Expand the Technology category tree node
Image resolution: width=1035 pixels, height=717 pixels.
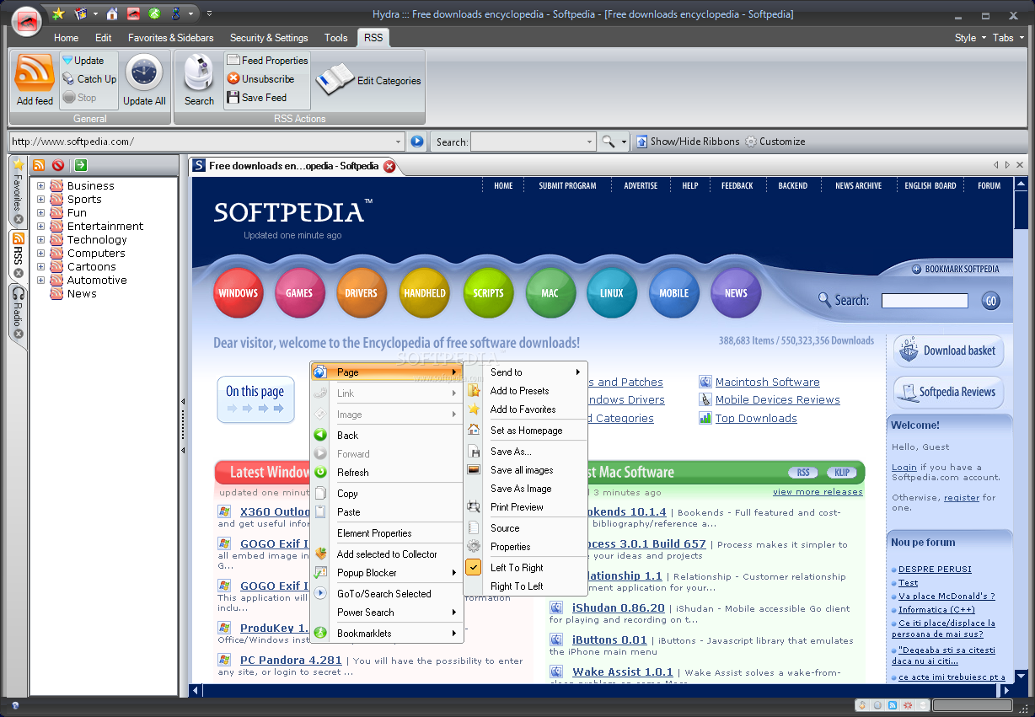pyautogui.click(x=40, y=240)
